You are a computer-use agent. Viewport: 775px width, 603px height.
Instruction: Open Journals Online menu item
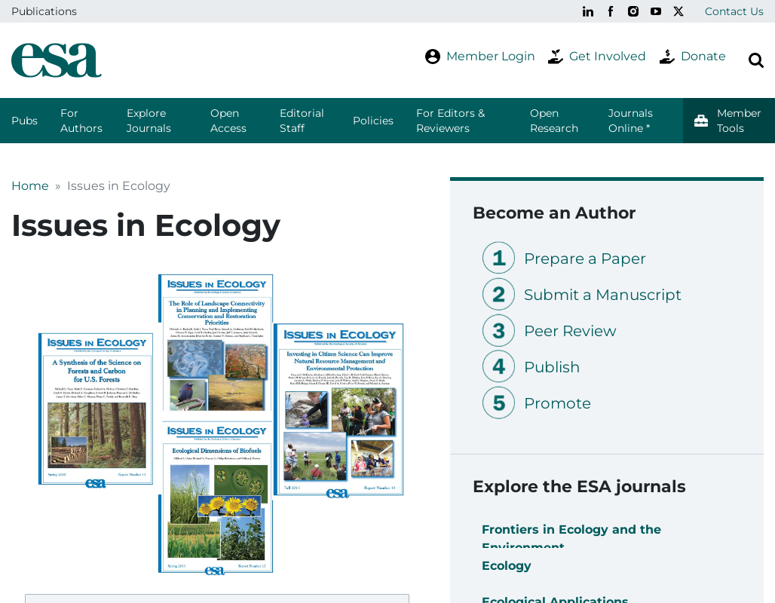(630, 121)
